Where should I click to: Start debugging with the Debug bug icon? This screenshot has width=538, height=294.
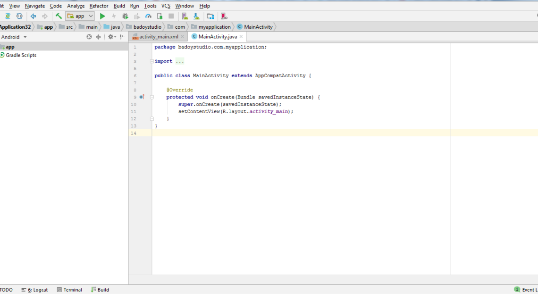pos(125,16)
